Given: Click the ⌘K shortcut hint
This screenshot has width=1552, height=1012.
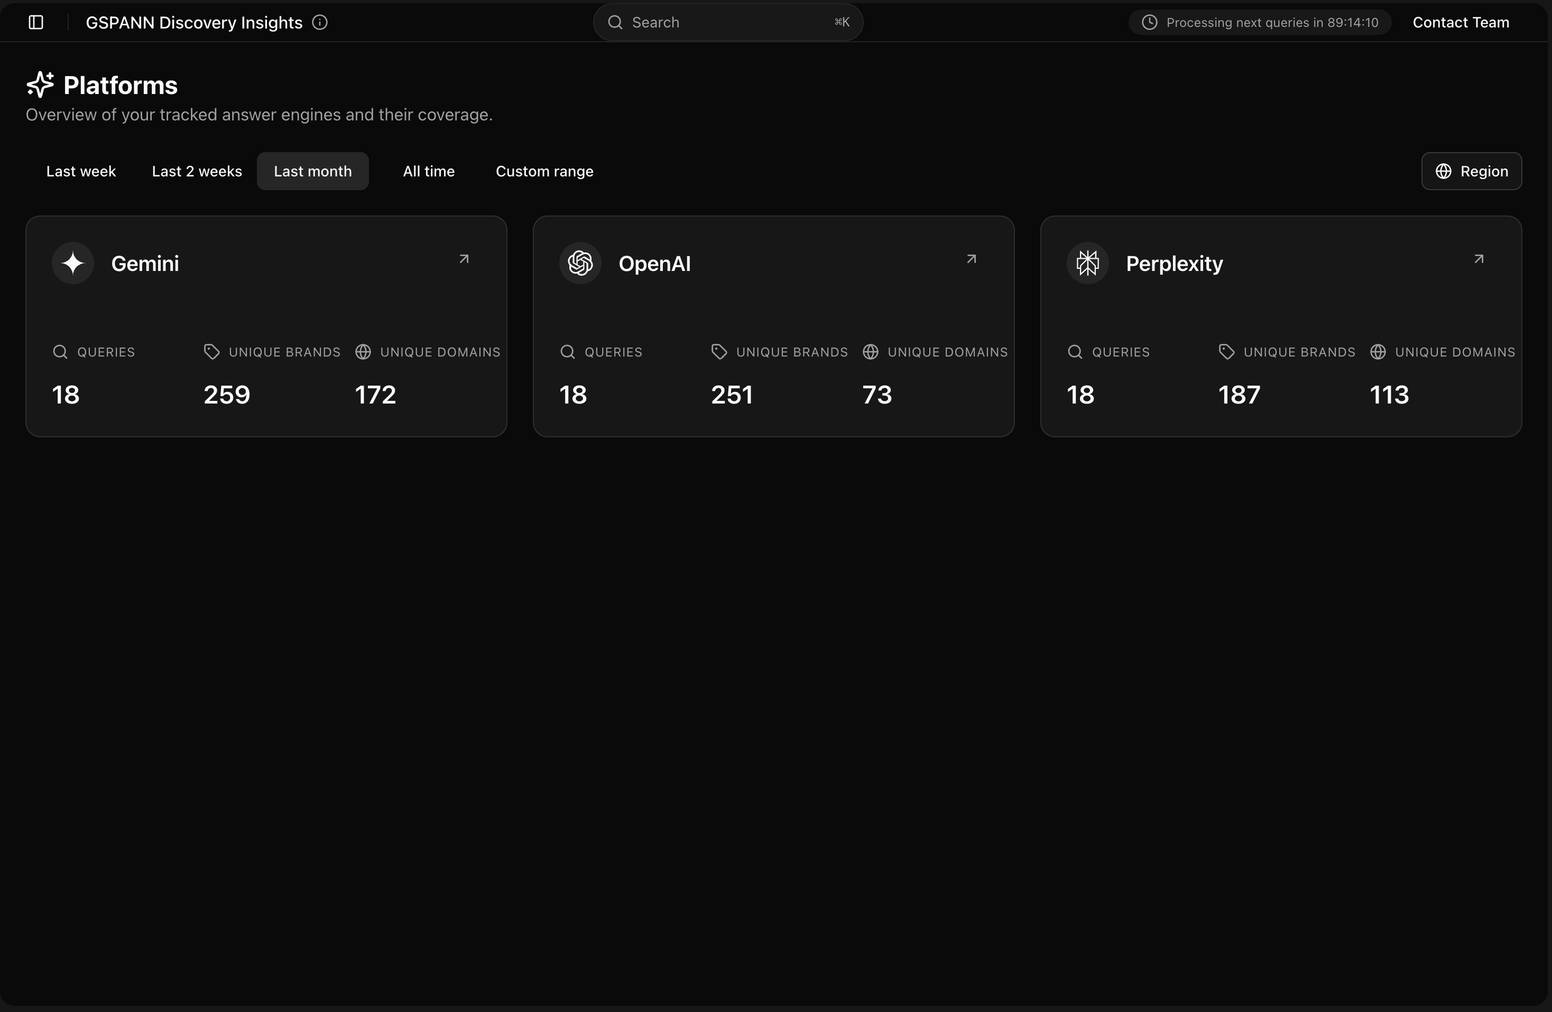Looking at the screenshot, I should point(842,22).
